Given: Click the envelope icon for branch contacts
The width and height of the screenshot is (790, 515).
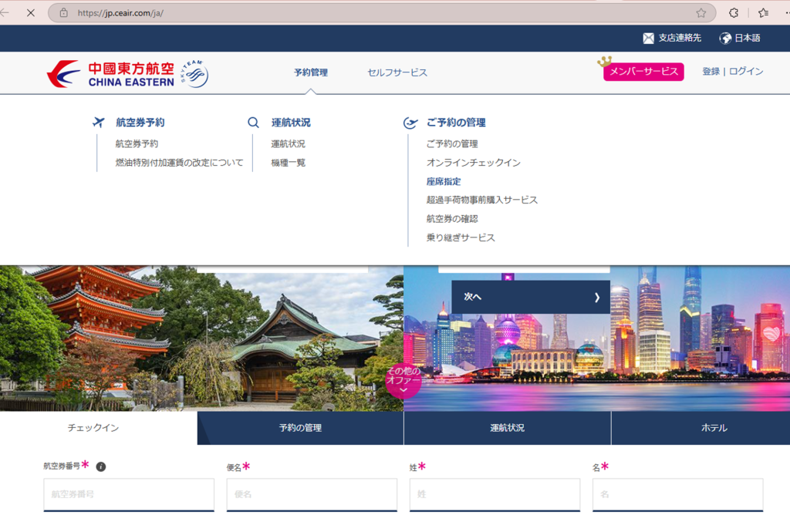Looking at the screenshot, I should click(649, 38).
